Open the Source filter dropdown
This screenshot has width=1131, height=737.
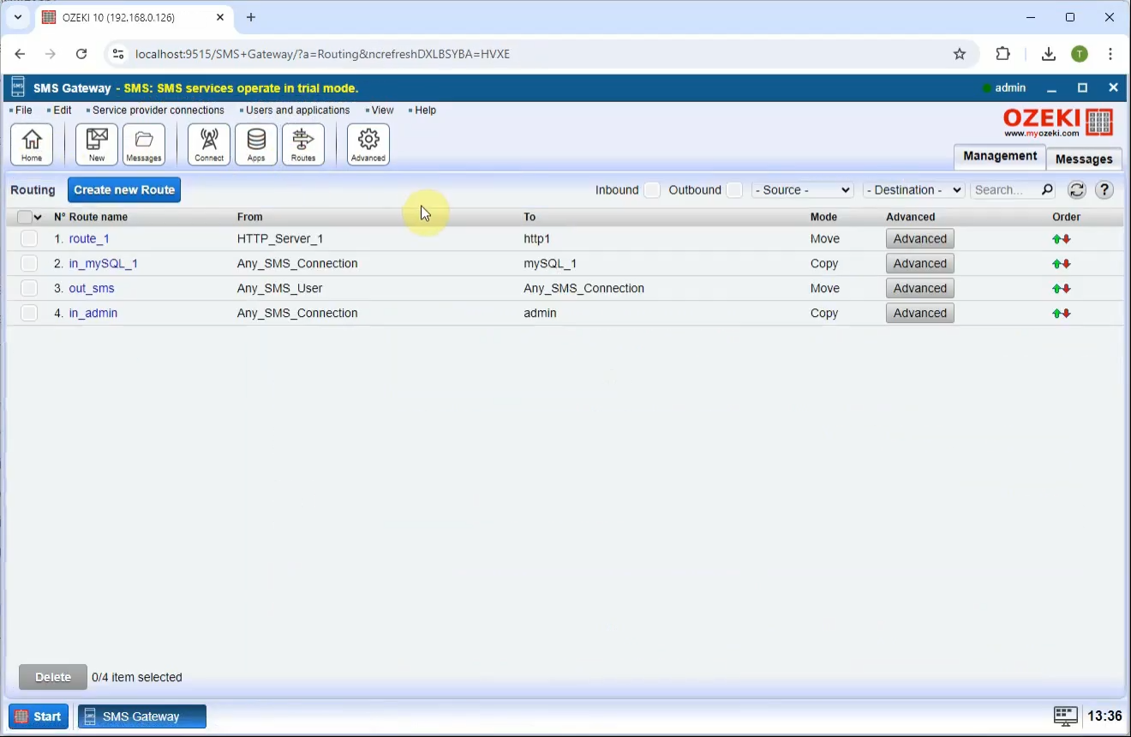(x=802, y=189)
